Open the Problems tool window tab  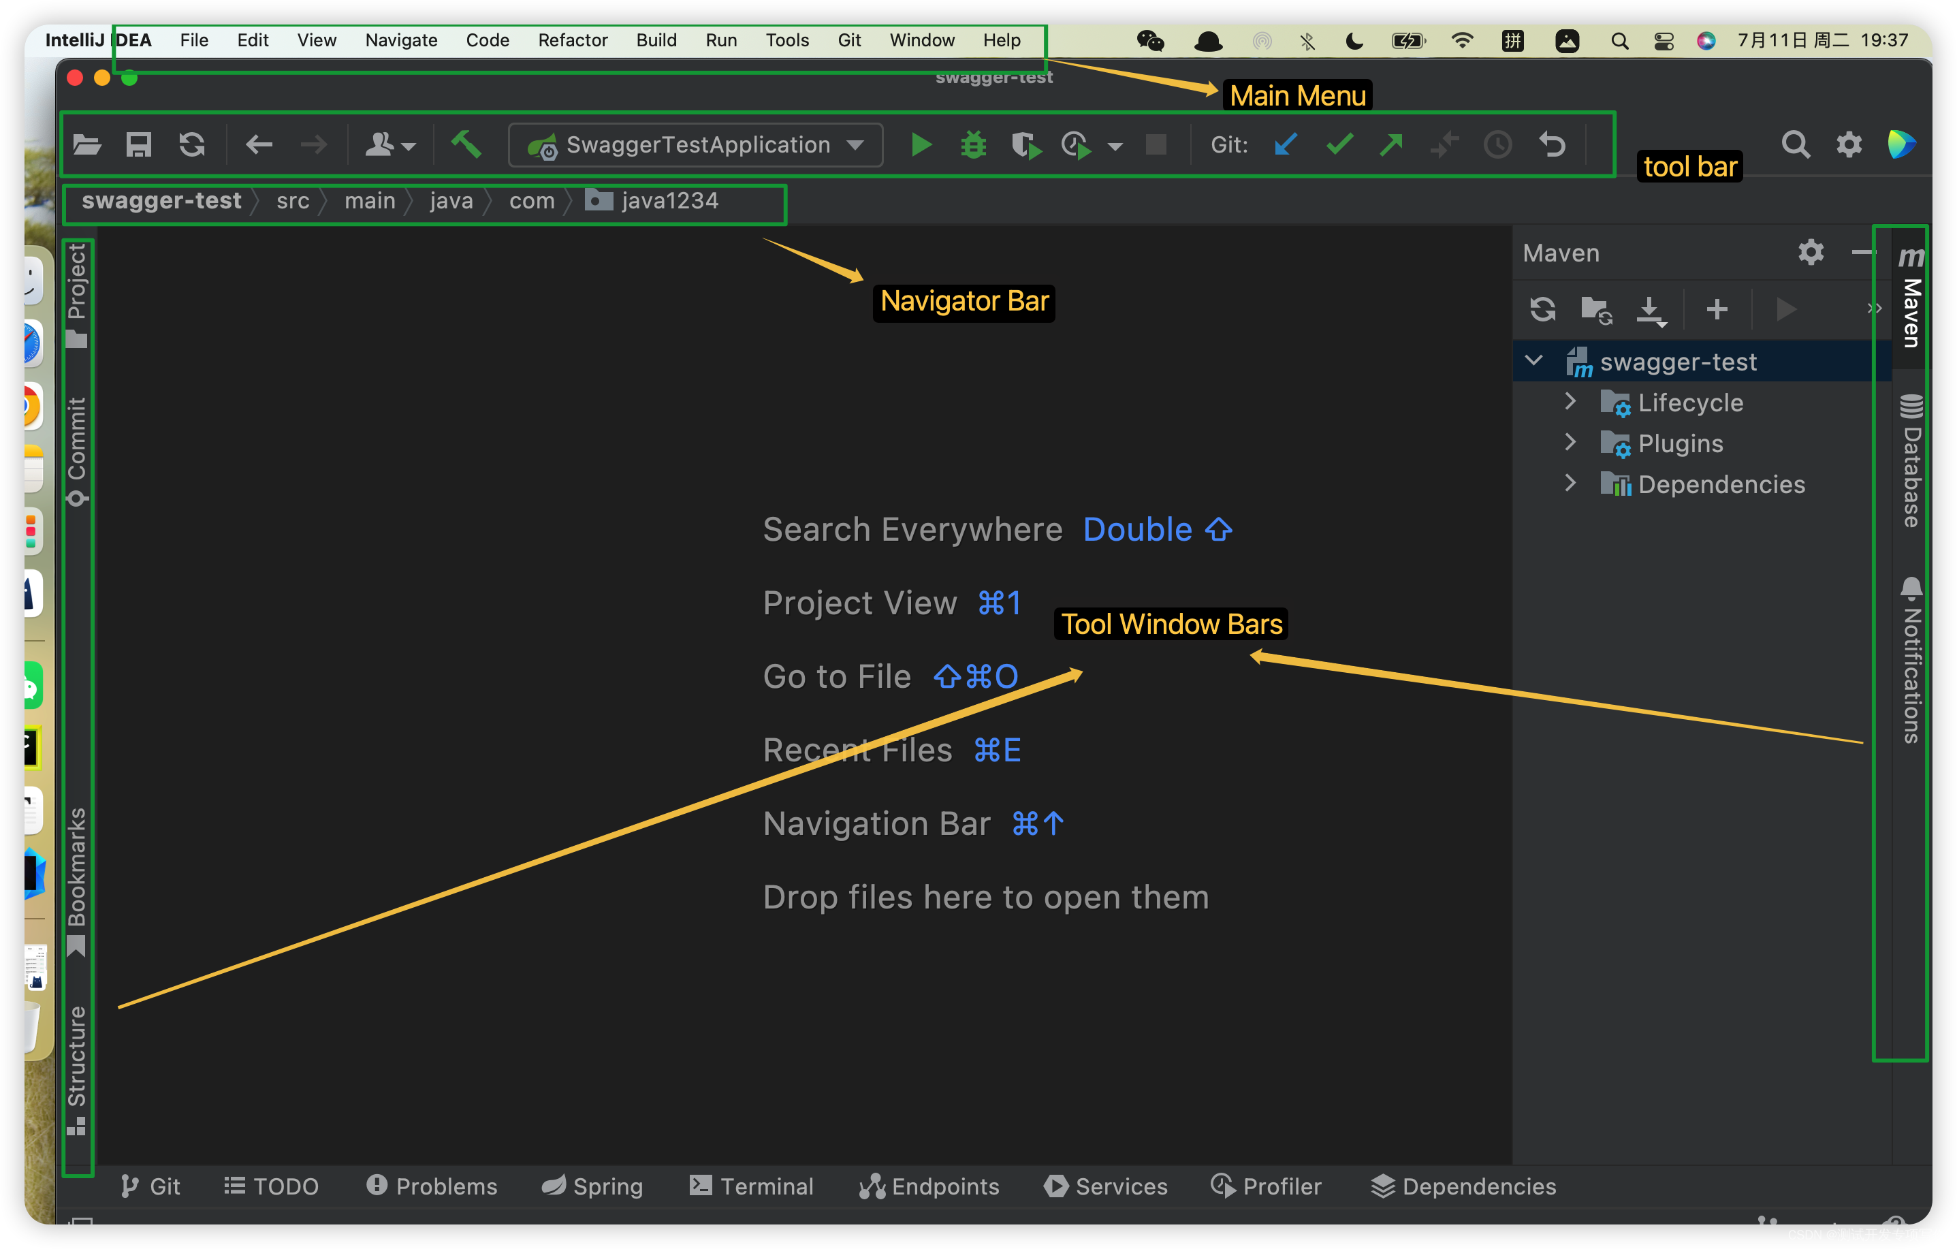point(432,1186)
